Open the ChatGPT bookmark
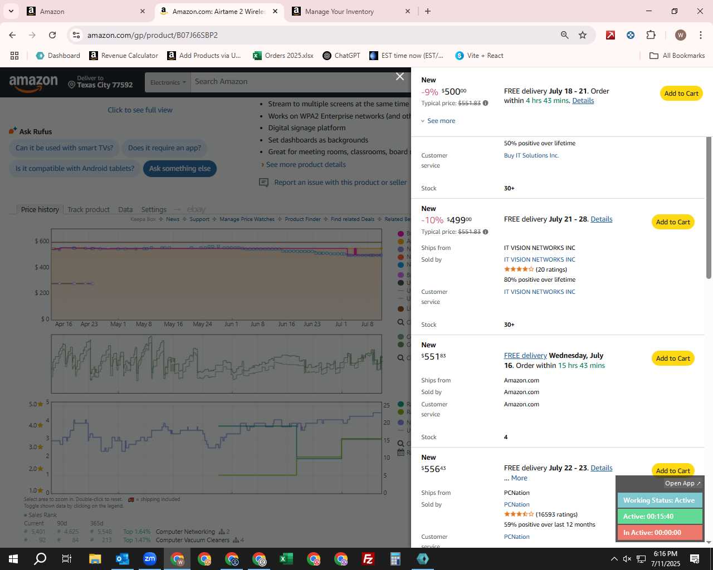 (341, 56)
